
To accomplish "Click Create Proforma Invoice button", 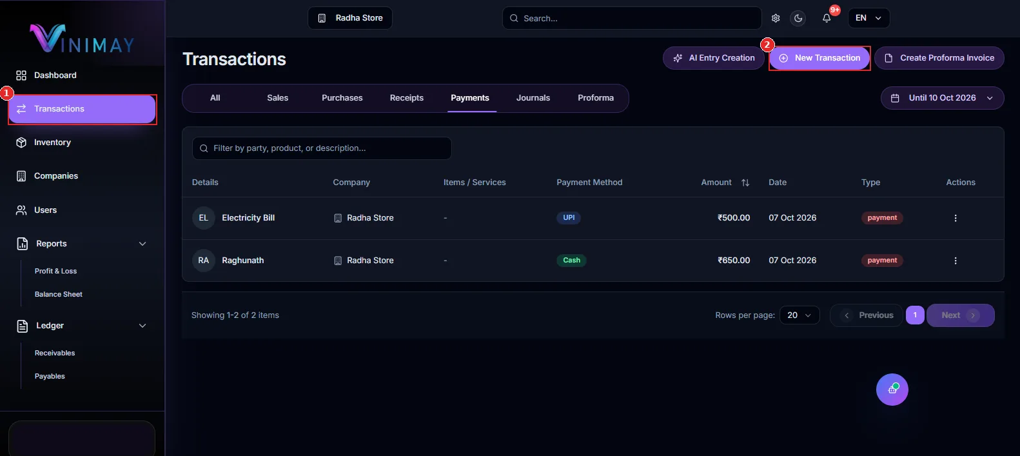I will [x=939, y=58].
